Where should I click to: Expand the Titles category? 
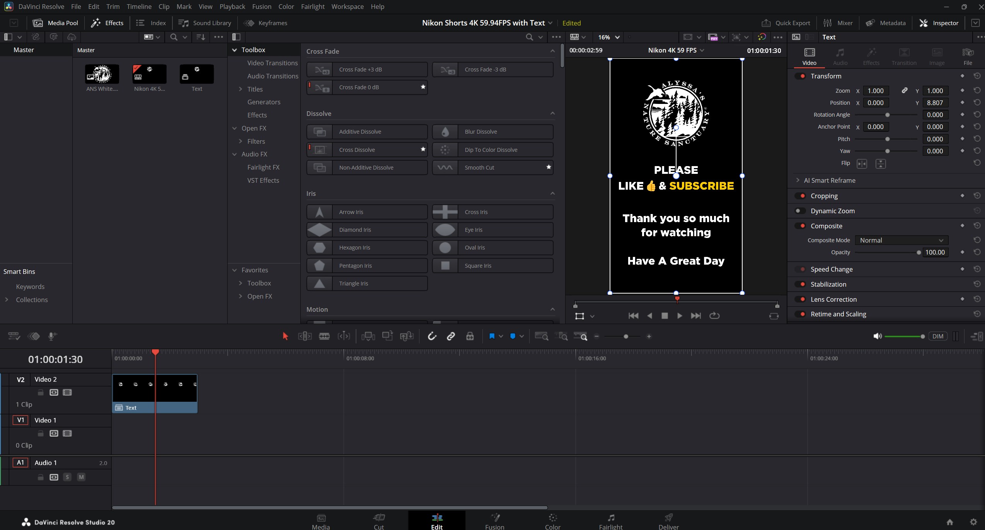pyautogui.click(x=240, y=89)
